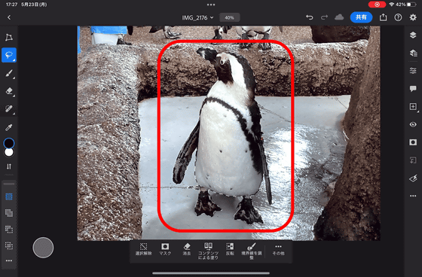Open その他 more selection options
This screenshot has height=277, width=422.
click(x=278, y=249)
